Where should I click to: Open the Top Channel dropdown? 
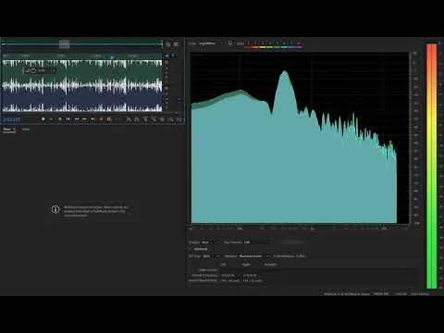coord(258,242)
